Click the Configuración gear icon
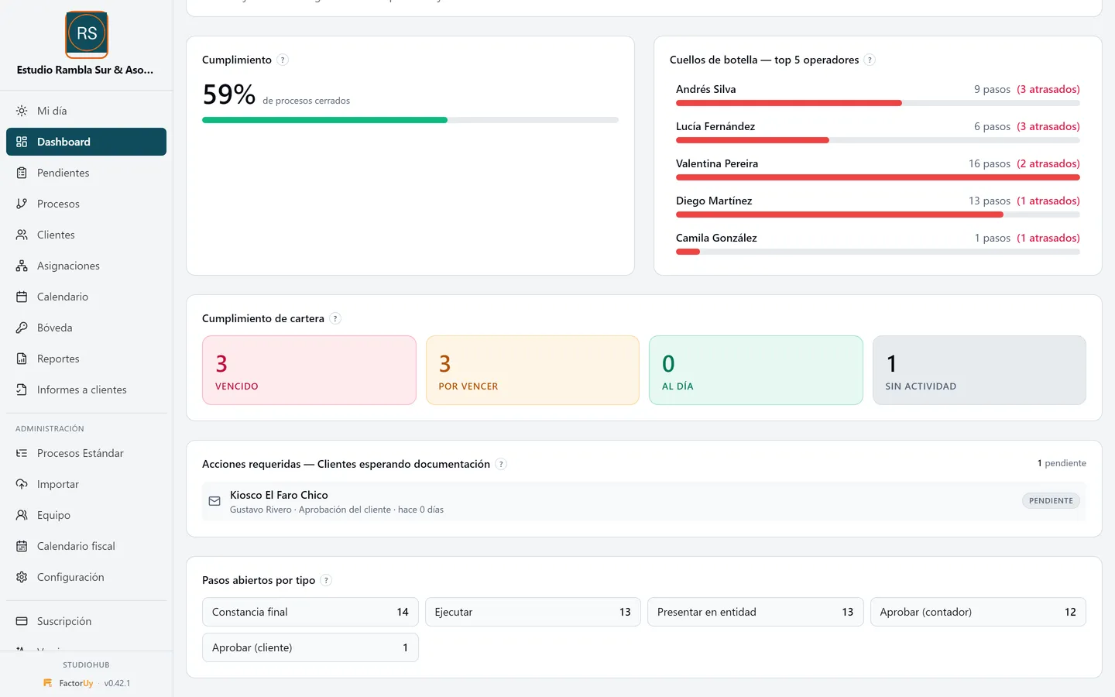Image resolution: width=1115 pixels, height=697 pixels. 22,577
